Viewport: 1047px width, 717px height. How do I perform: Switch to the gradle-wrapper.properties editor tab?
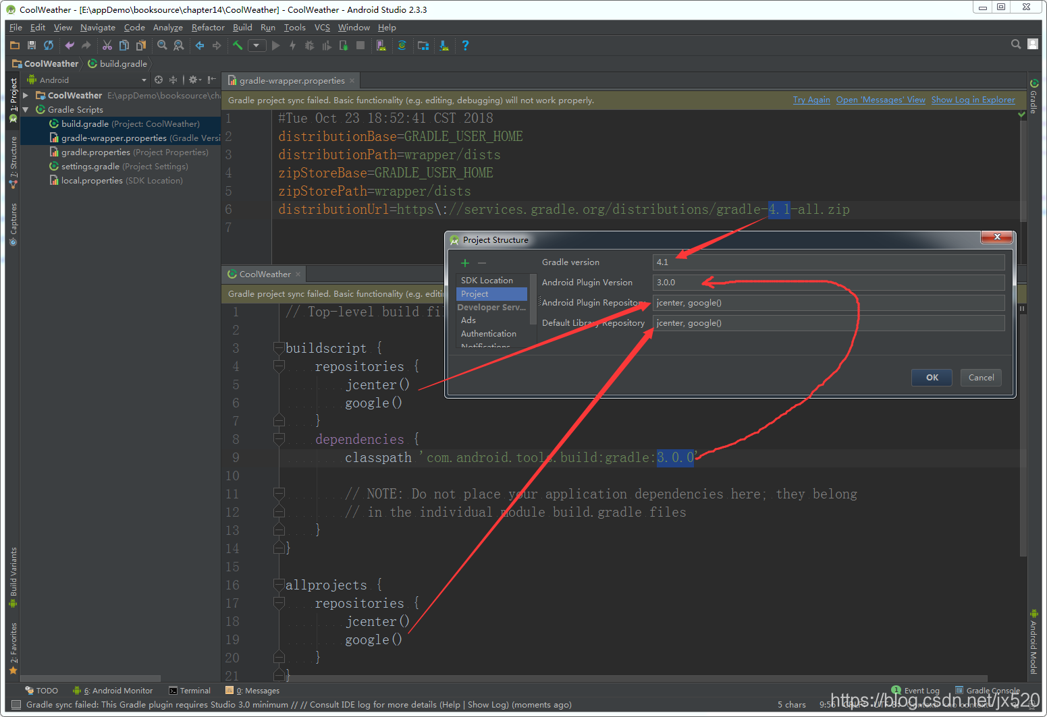pos(292,80)
